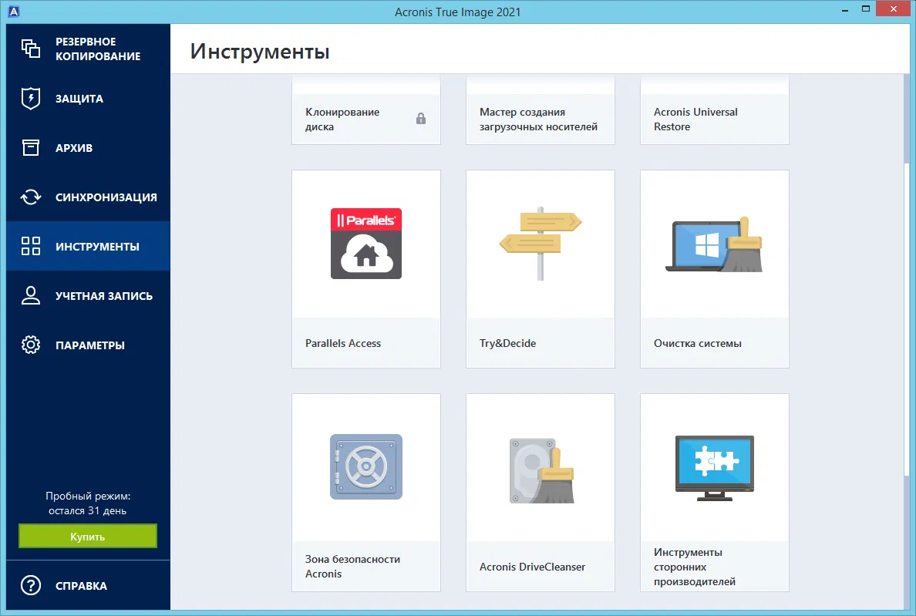Open Parallels Access tile label
Viewport: 916px width, 616px height.
(343, 343)
